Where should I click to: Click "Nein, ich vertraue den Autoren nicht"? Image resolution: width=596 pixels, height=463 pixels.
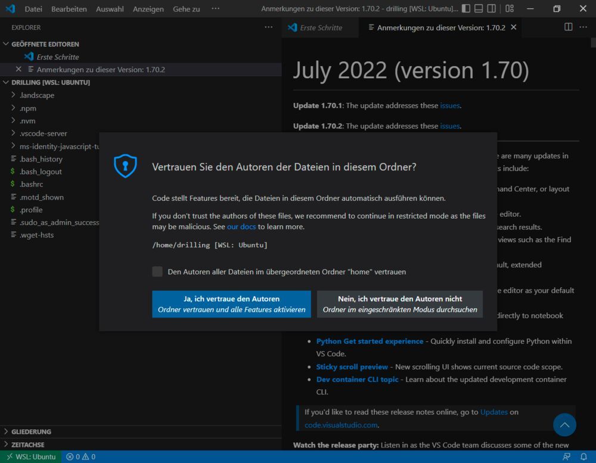tap(400, 304)
